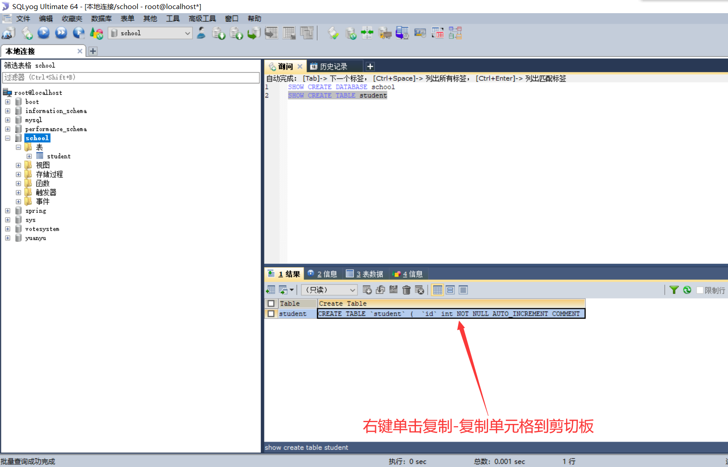Click line 2 in the query editor
This screenshot has width=728, height=467.
click(x=337, y=96)
